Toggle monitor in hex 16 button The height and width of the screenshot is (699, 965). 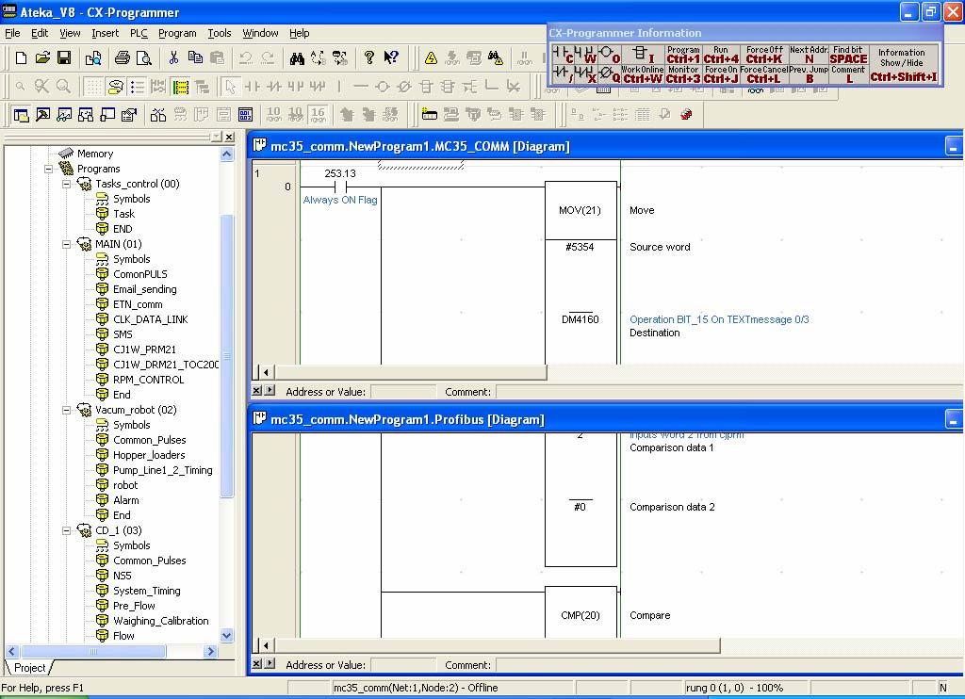[318, 114]
